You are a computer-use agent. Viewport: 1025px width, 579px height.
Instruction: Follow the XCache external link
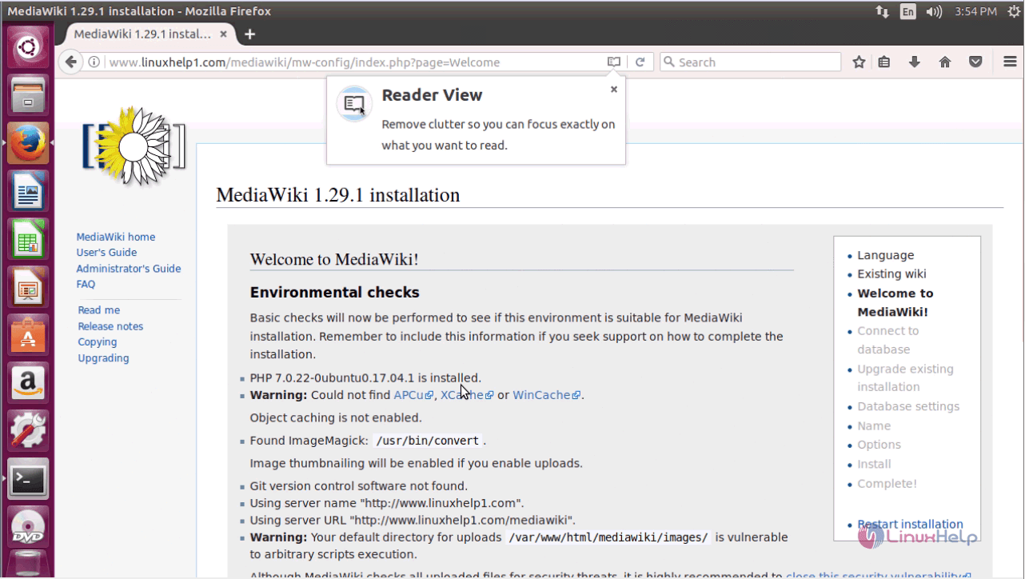467,395
